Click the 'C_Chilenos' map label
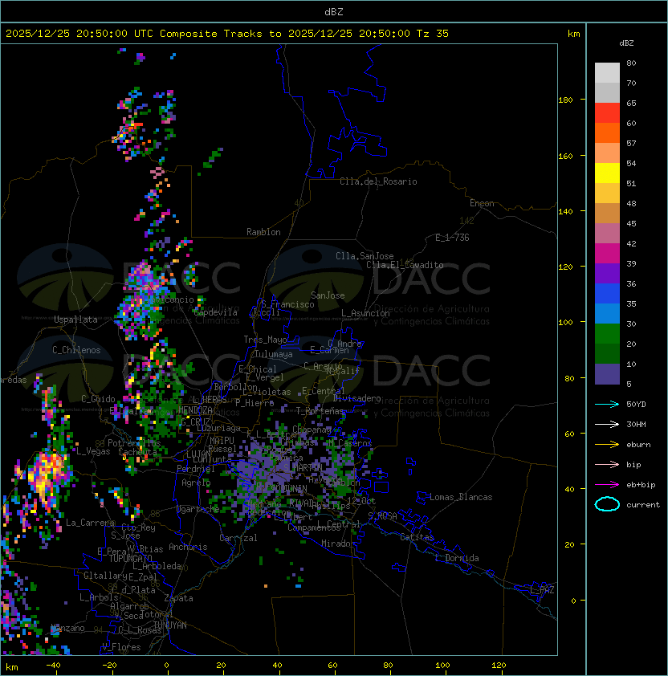 click(x=76, y=350)
